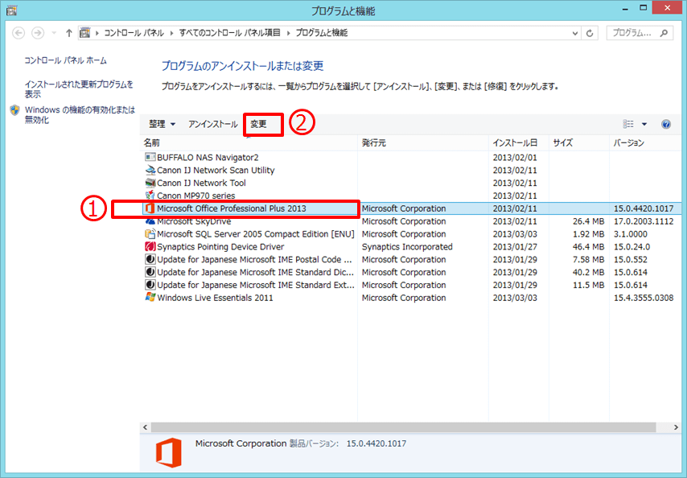
Task: Click the Microsoft Office Professional Plus 2013 icon
Action: click(x=150, y=208)
